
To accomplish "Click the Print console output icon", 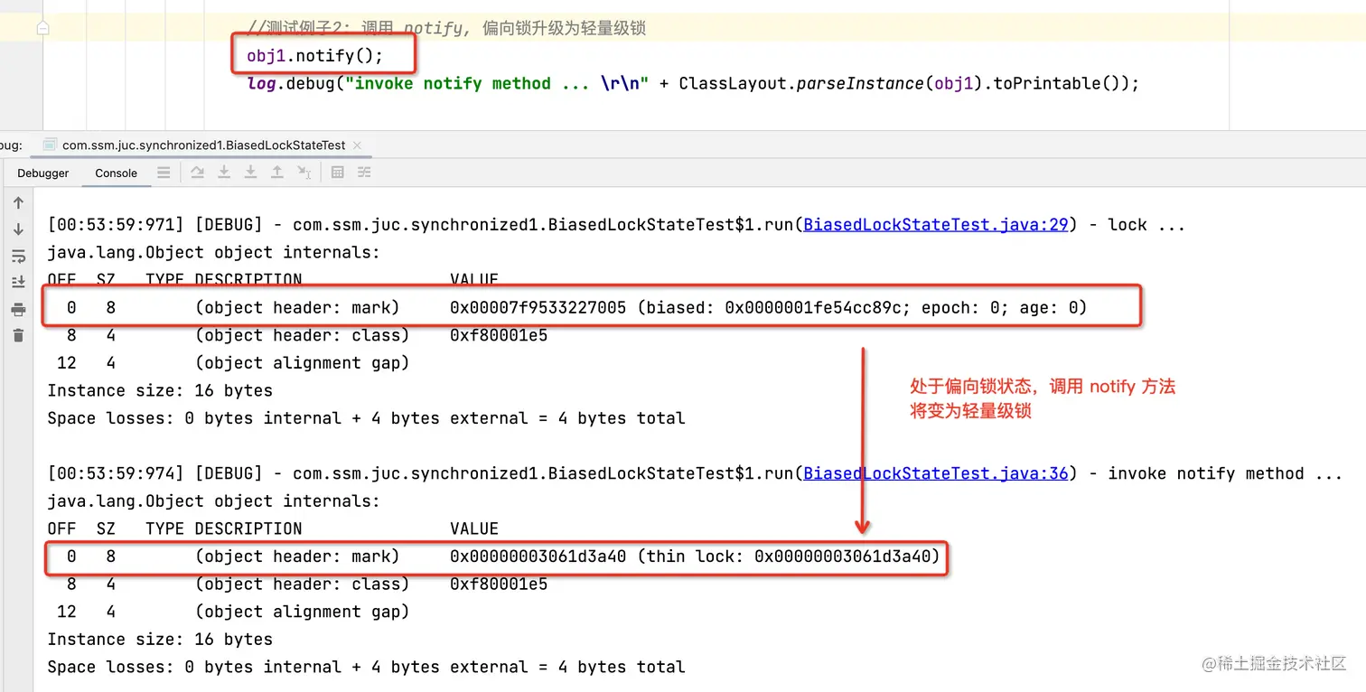I will pyautogui.click(x=18, y=310).
